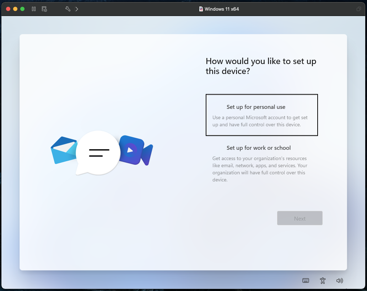The height and width of the screenshot is (291, 367).
Task: Click the Windows 11 x64 title document icon
Action: click(x=201, y=9)
